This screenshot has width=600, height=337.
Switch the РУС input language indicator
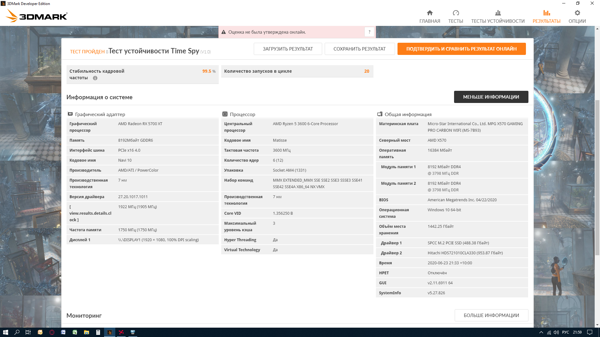point(565,332)
